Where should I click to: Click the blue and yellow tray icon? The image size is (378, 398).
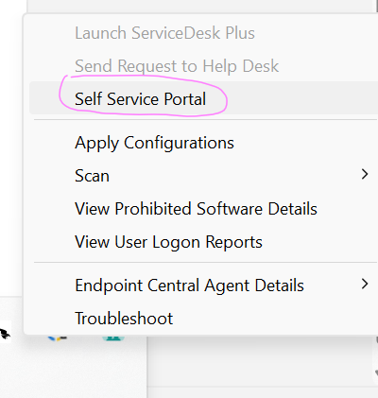[57, 338]
